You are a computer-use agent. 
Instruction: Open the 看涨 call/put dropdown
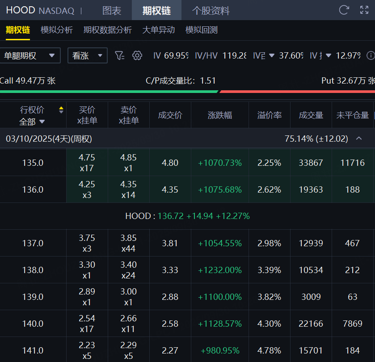87,55
